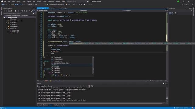Open the File menu
195x109 pixels.
[5, 2]
